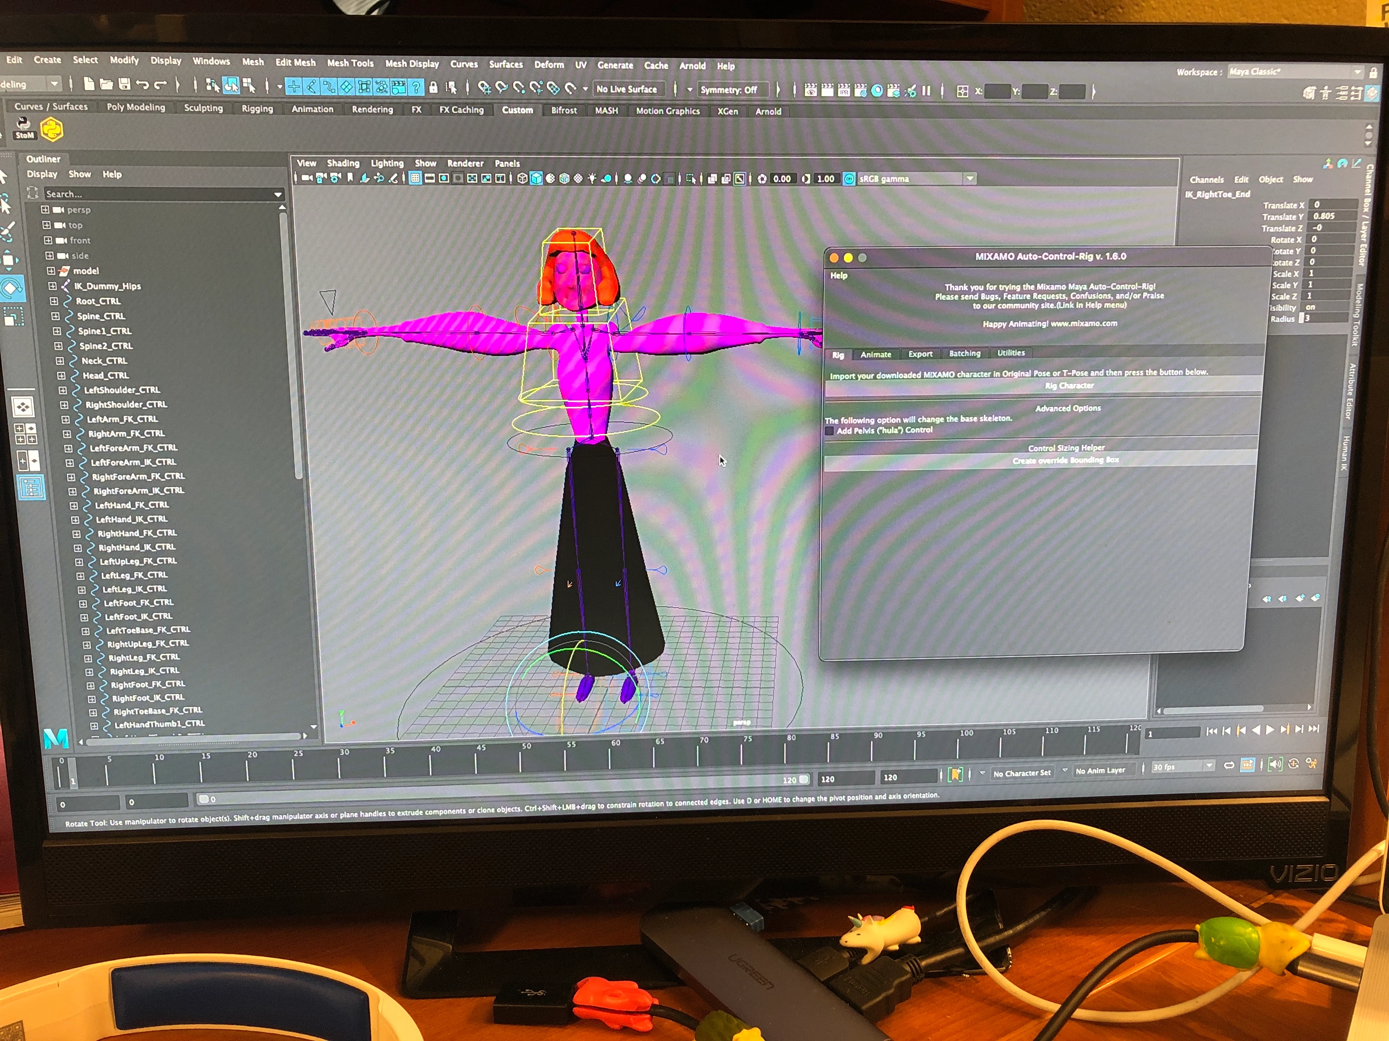
Task: Open animation preferences running-man icon
Action: pos(1311,764)
